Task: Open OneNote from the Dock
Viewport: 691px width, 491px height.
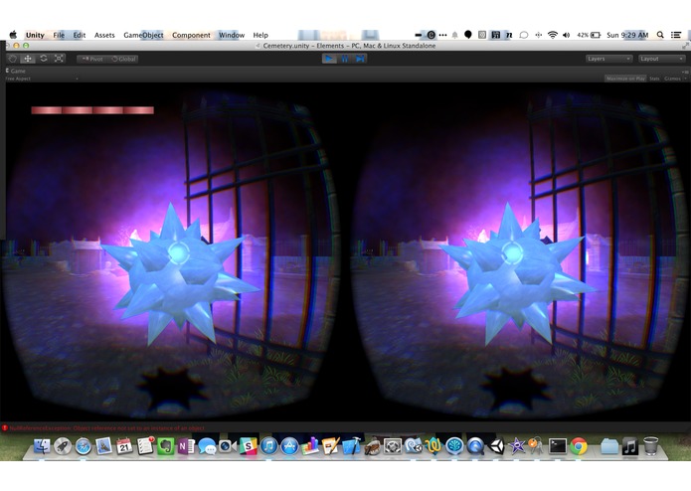Action: pyautogui.click(x=186, y=446)
